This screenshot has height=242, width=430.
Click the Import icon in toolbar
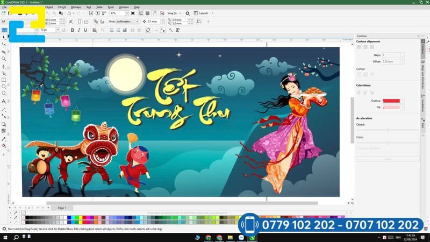coord(91,13)
